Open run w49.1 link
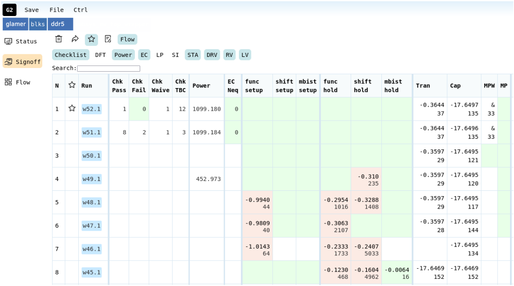The image size is (514, 286). (x=92, y=179)
